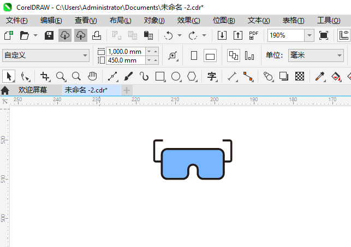Select the Rectangle tool
The height and width of the screenshot is (247, 351).
pyautogui.click(x=160, y=76)
